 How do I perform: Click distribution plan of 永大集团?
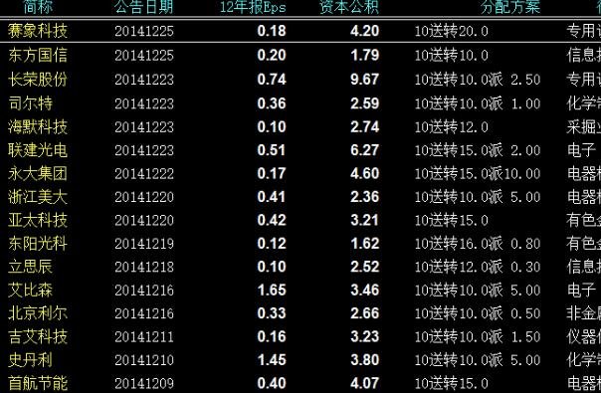(478, 174)
